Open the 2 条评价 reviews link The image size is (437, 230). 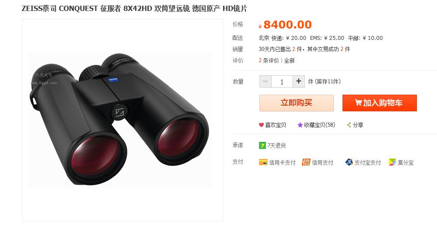pos(269,60)
